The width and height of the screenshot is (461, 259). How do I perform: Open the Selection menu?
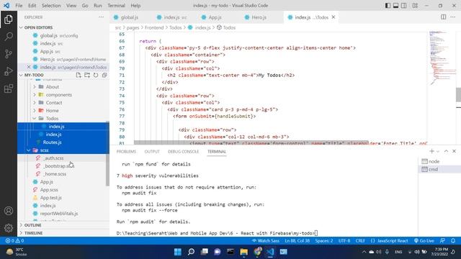tap(51, 5)
